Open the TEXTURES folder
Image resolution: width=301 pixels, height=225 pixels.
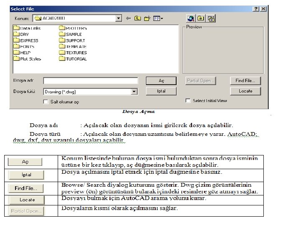click(73, 52)
